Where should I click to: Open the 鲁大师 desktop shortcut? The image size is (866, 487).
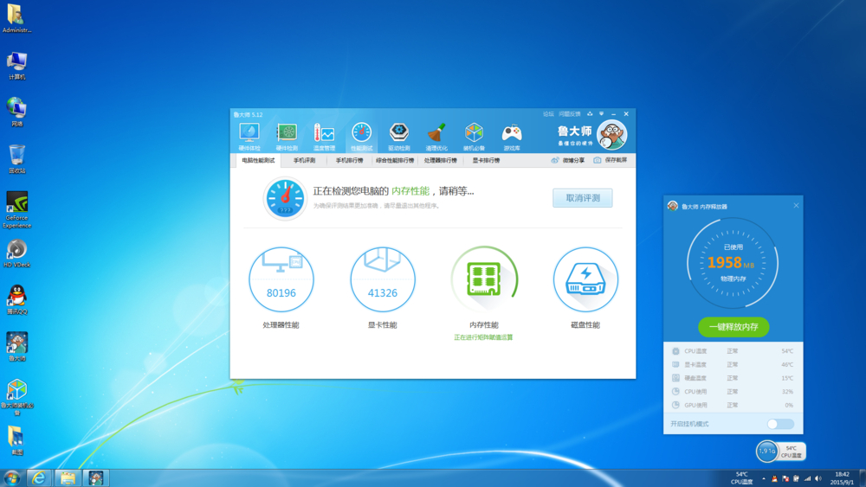click(17, 347)
